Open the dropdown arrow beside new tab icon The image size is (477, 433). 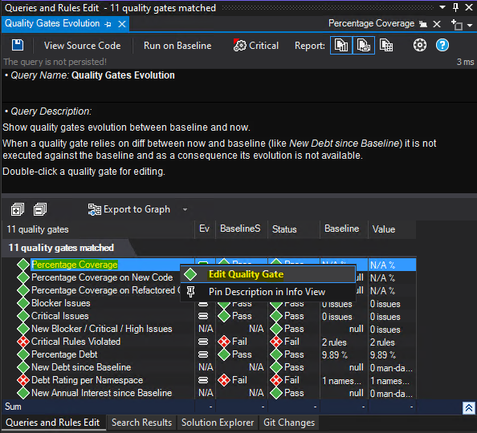coord(470,25)
